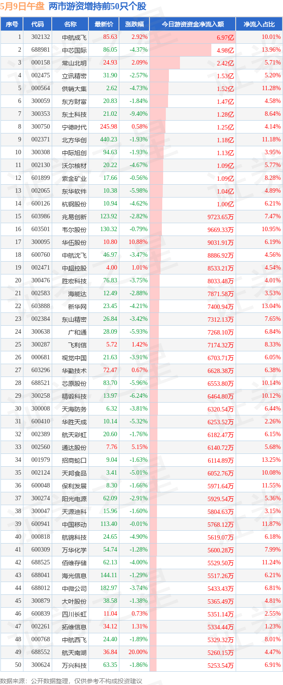Screen dimensions: 283x685
Task: Click price 245.98 of 宁德时代
Action: [x=109, y=127]
